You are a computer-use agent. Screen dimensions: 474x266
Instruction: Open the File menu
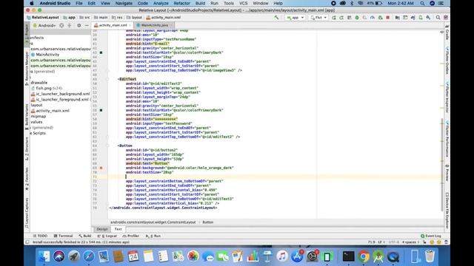click(79, 3)
